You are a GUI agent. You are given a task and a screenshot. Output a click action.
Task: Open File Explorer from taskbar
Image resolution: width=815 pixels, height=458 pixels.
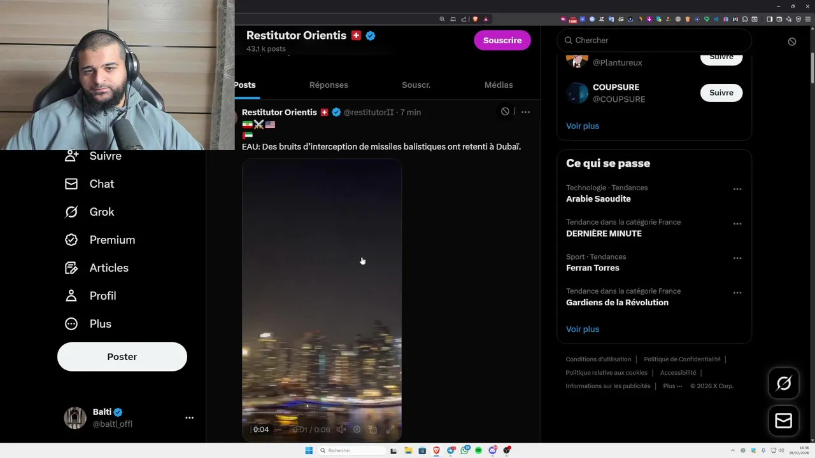408,450
